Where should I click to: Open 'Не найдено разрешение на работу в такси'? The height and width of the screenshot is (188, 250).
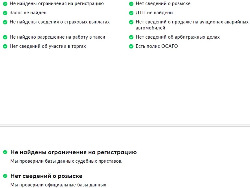[x=57, y=37]
